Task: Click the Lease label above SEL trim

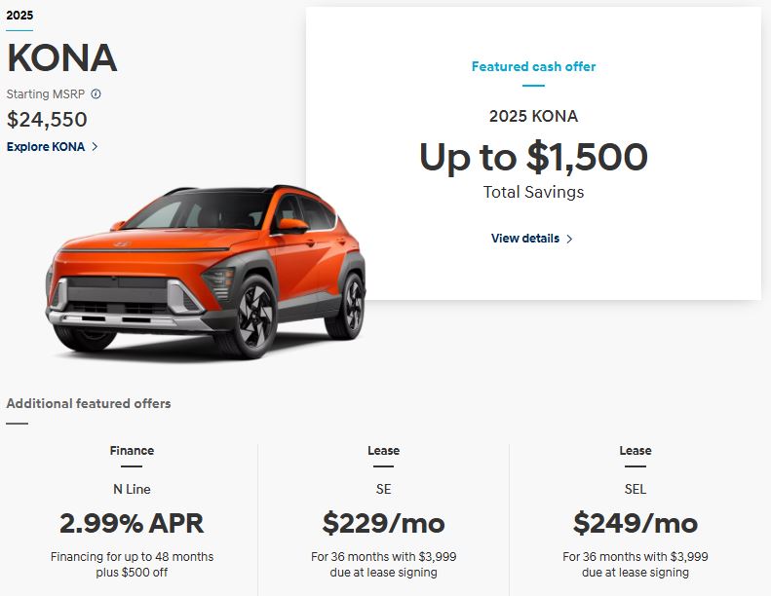Action: 635,451
